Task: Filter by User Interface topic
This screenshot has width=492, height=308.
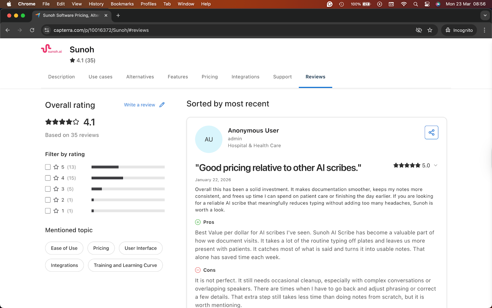Action: (141, 248)
